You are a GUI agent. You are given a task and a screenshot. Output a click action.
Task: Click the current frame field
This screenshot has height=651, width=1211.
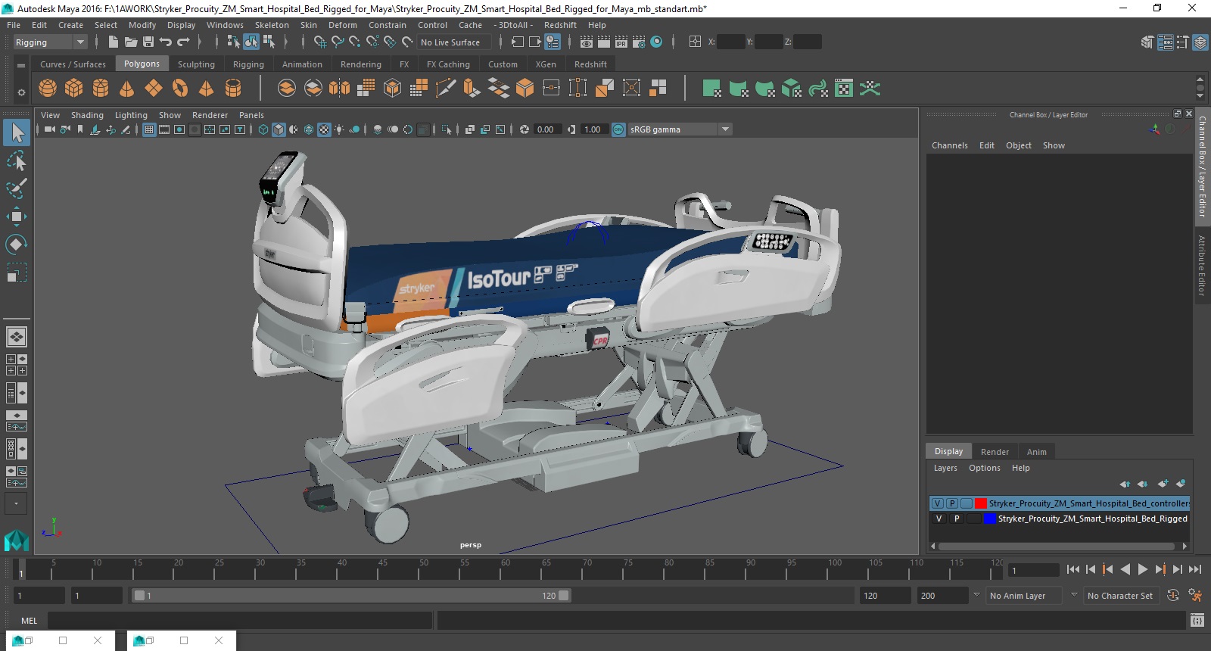pos(1034,570)
